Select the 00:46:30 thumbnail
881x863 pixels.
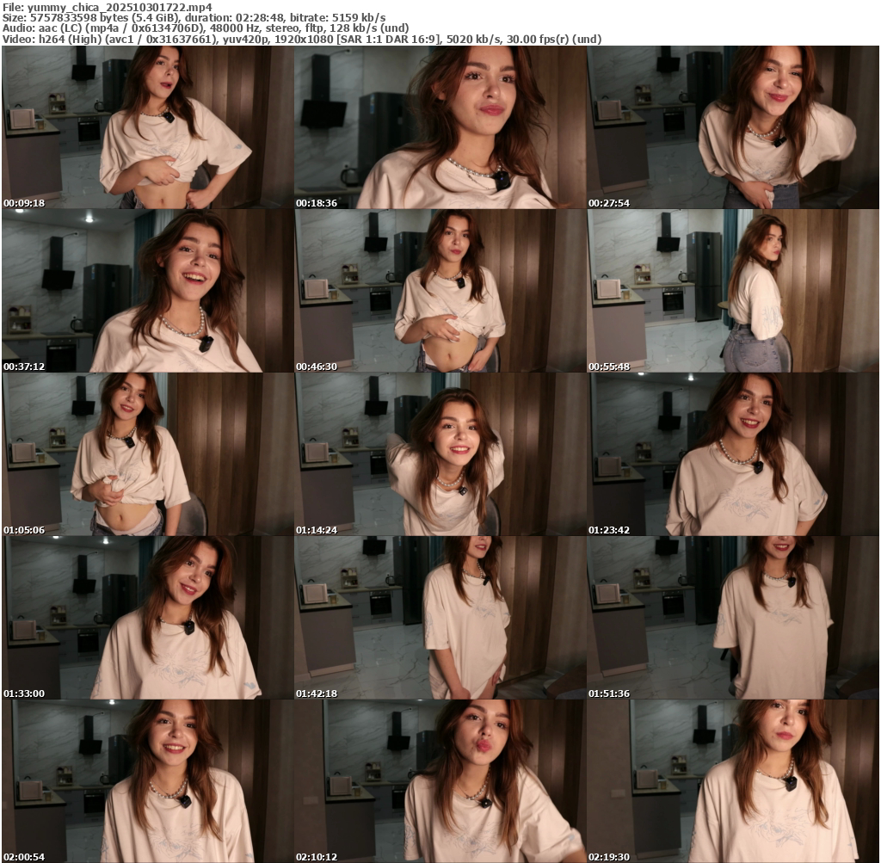pos(440,291)
